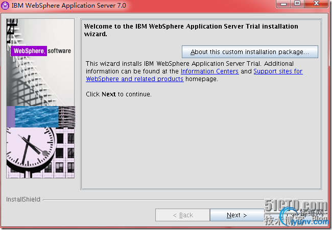Click the disabled Back button
This screenshot has width=332, height=230.
182,215
